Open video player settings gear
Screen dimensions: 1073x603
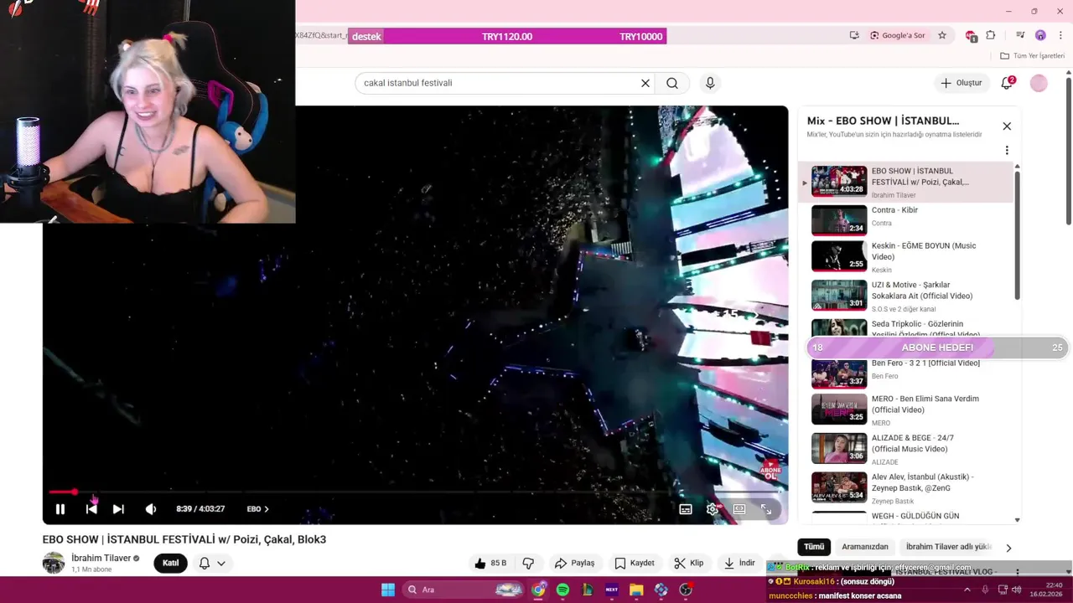(713, 508)
